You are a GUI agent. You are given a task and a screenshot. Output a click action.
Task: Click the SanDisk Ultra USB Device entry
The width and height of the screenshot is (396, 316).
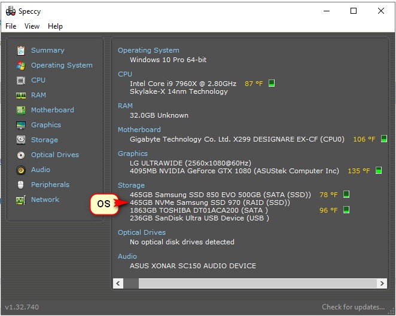coord(199,218)
